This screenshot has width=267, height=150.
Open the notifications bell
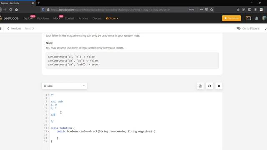[x=257, y=18]
